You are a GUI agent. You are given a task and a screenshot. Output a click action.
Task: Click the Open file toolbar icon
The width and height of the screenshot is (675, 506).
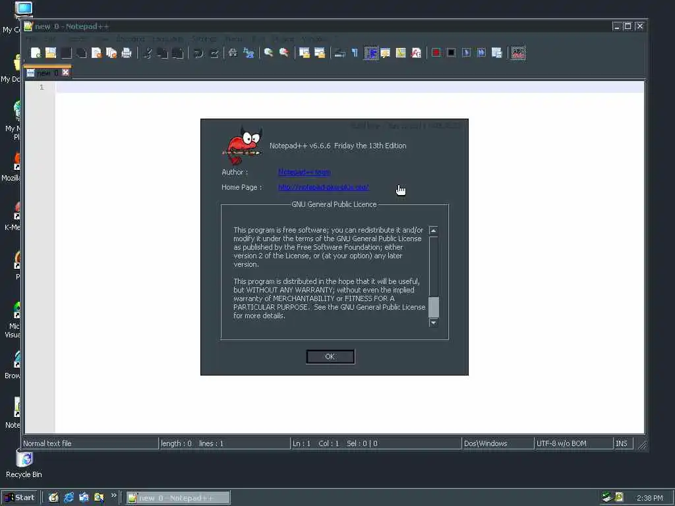click(51, 53)
